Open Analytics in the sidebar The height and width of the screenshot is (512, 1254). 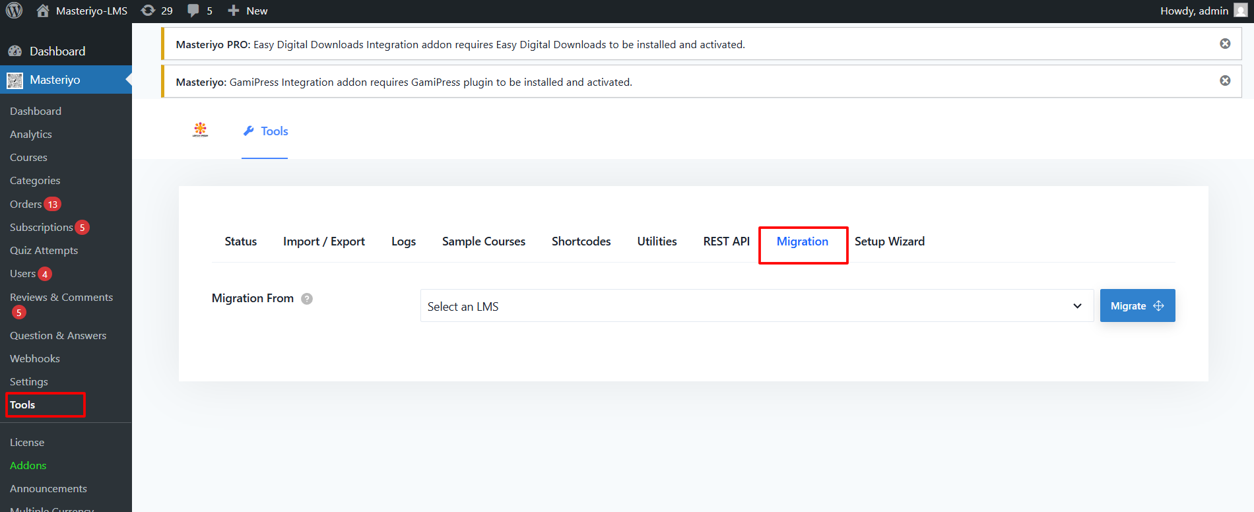(x=31, y=134)
